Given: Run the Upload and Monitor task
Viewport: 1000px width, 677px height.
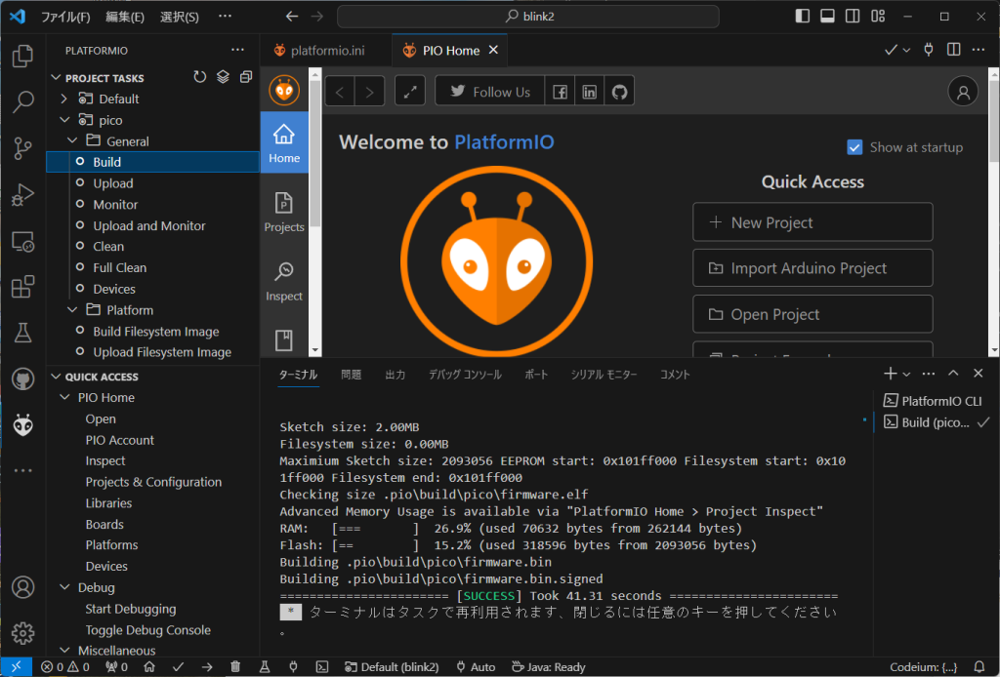Looking at the screenshot, I should 149,225.
